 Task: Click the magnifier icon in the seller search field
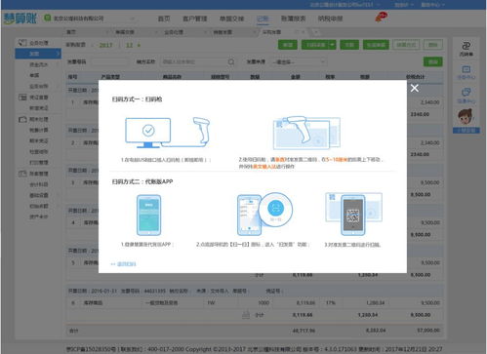(x=231, y=61)
